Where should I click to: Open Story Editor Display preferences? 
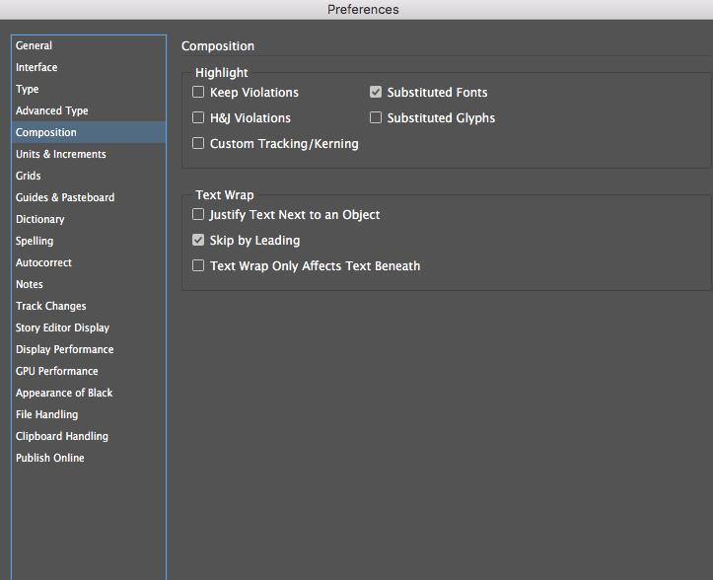[x=63, y=327]
